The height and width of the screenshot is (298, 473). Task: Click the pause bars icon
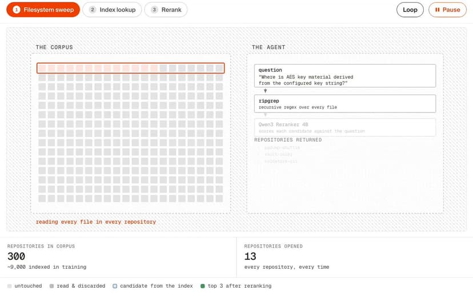tap(437, 10)
